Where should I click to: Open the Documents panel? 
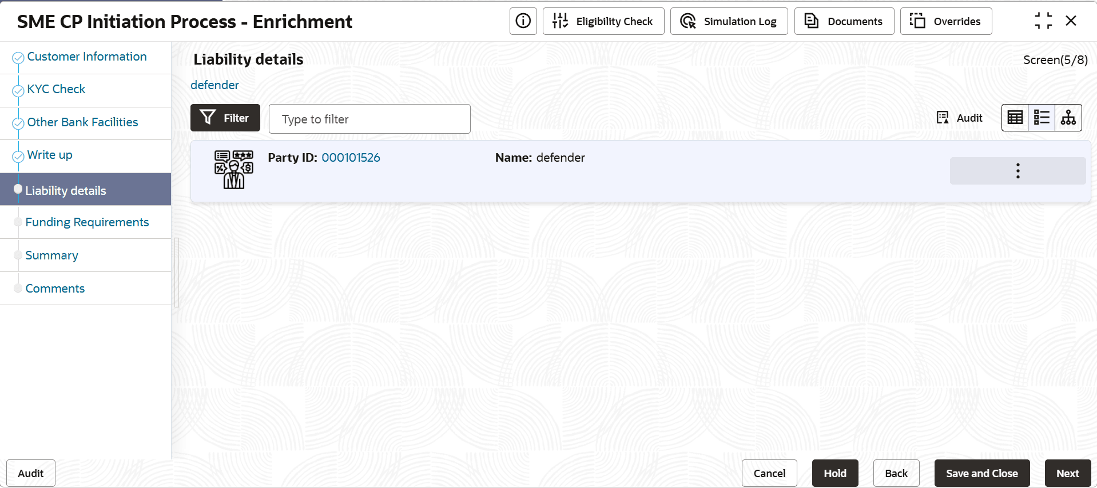844,21
